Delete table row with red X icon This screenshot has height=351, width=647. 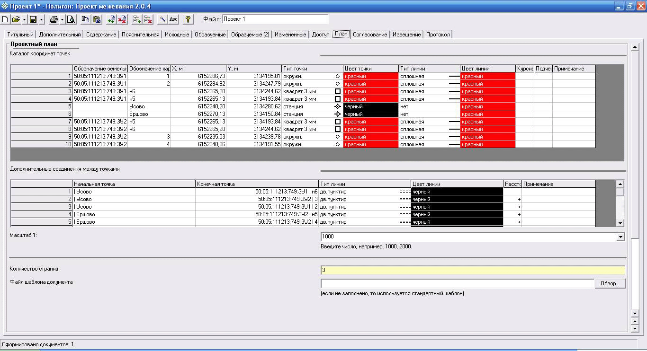pyautogui.click(x=122, y=19)
